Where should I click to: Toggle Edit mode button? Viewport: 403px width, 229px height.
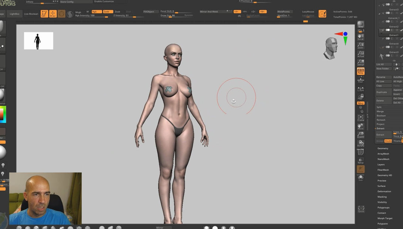pyautogui.click(x=44, y=14)
